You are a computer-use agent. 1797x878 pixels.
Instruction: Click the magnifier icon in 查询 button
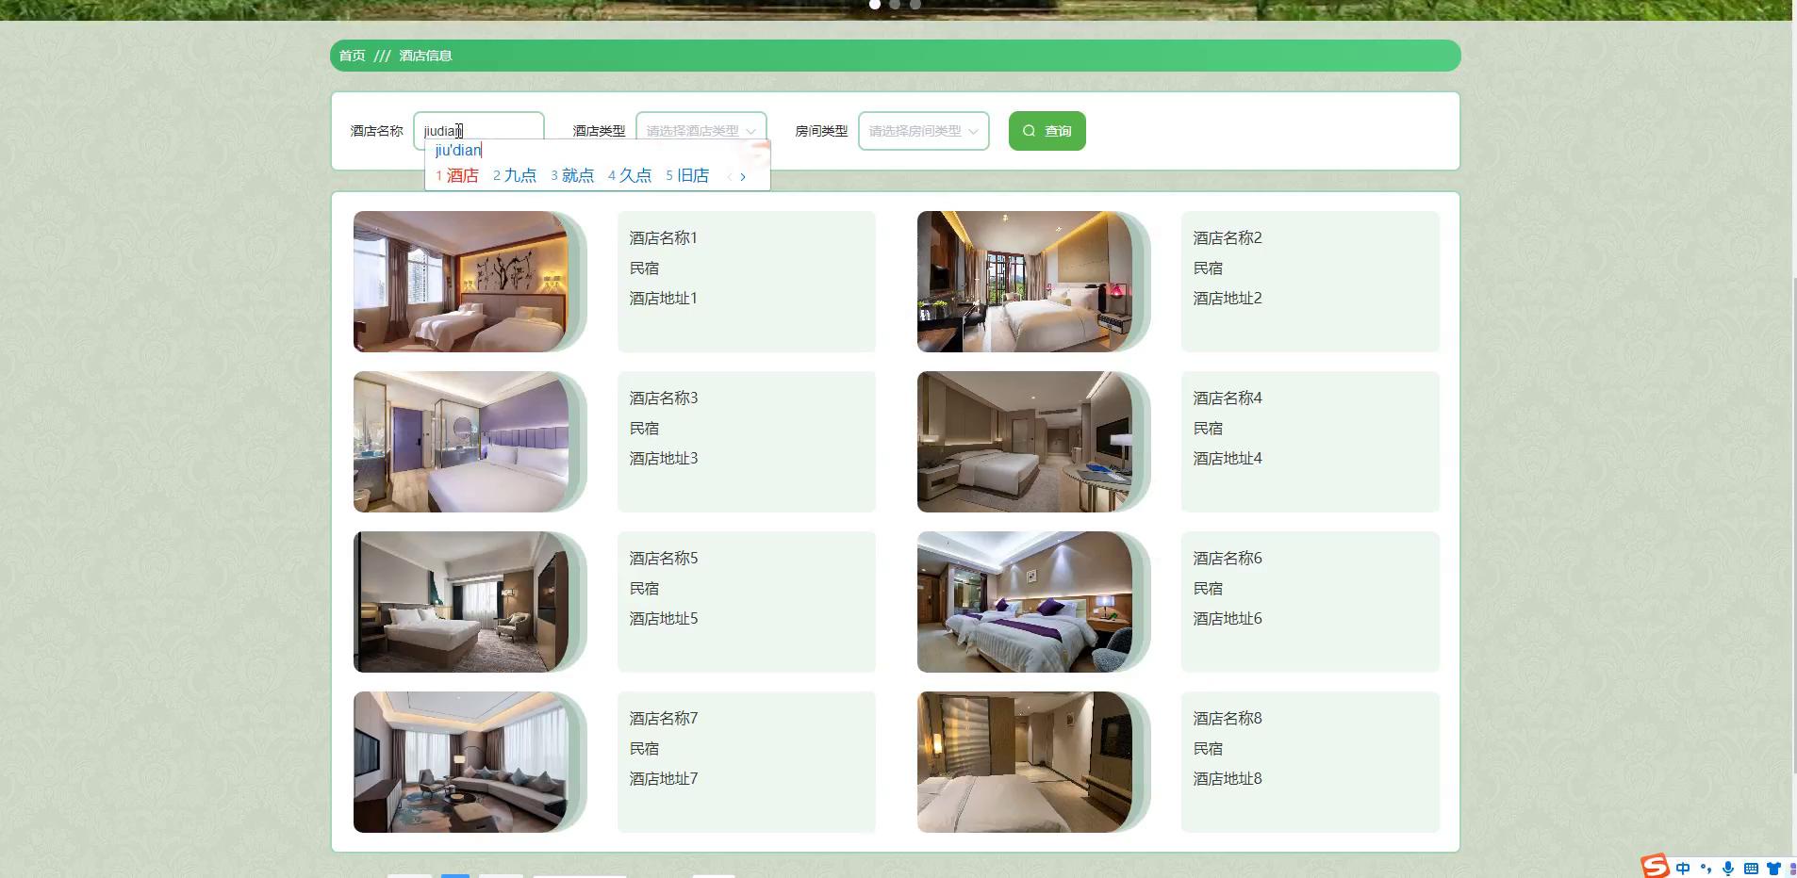tap(1029, 131)
